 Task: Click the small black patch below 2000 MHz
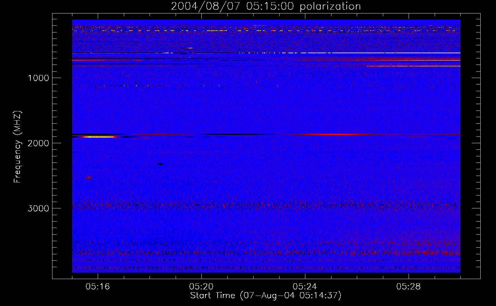pos(160,164)
